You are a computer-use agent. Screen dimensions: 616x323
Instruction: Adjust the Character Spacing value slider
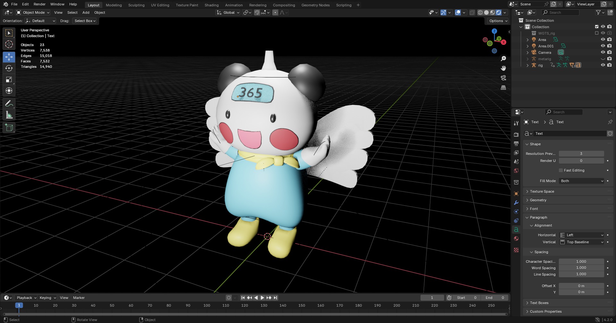coord(581,262)
